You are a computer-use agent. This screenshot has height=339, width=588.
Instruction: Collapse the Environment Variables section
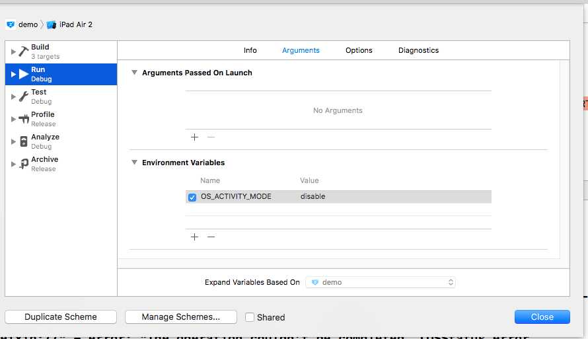coord(135,163)
